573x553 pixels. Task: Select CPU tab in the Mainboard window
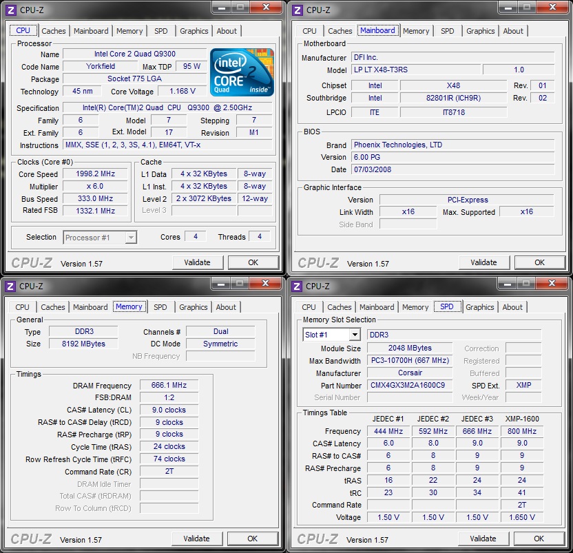click(x=309, y=31)
